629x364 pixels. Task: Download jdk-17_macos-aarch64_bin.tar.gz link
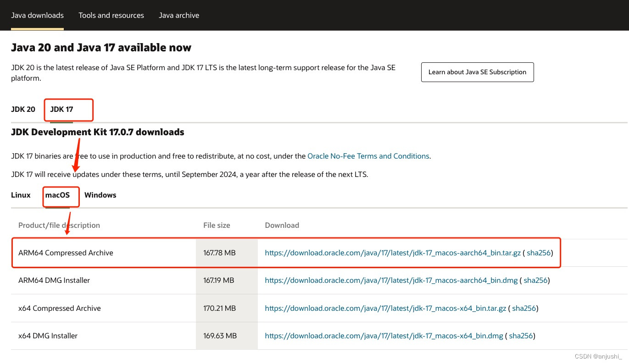(393, 253)
